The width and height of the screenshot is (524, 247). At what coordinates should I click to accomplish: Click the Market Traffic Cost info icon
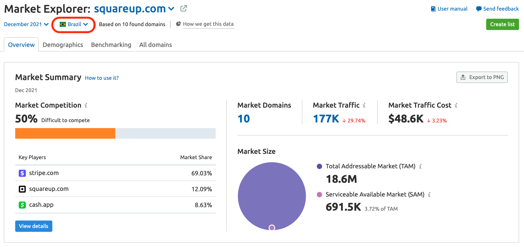coord(456,105)
